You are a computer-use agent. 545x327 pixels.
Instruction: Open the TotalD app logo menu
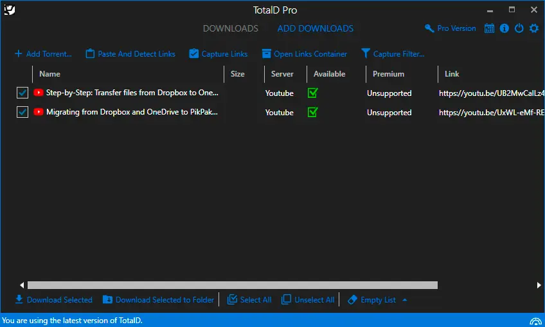(10, 10)
